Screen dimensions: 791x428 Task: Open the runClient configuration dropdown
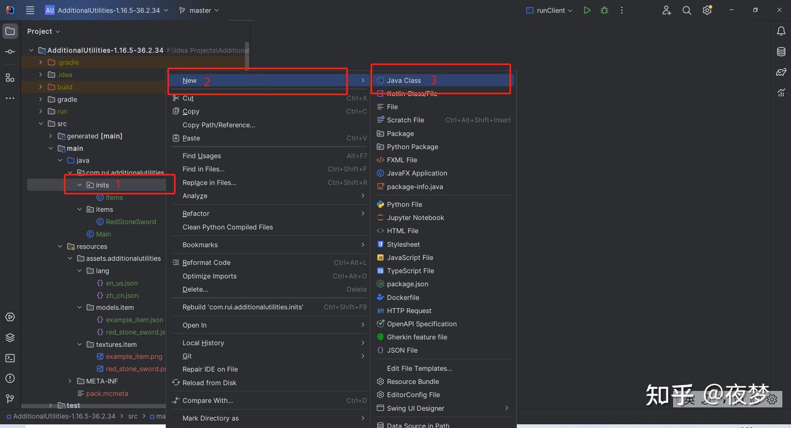[x=549, y=10]
